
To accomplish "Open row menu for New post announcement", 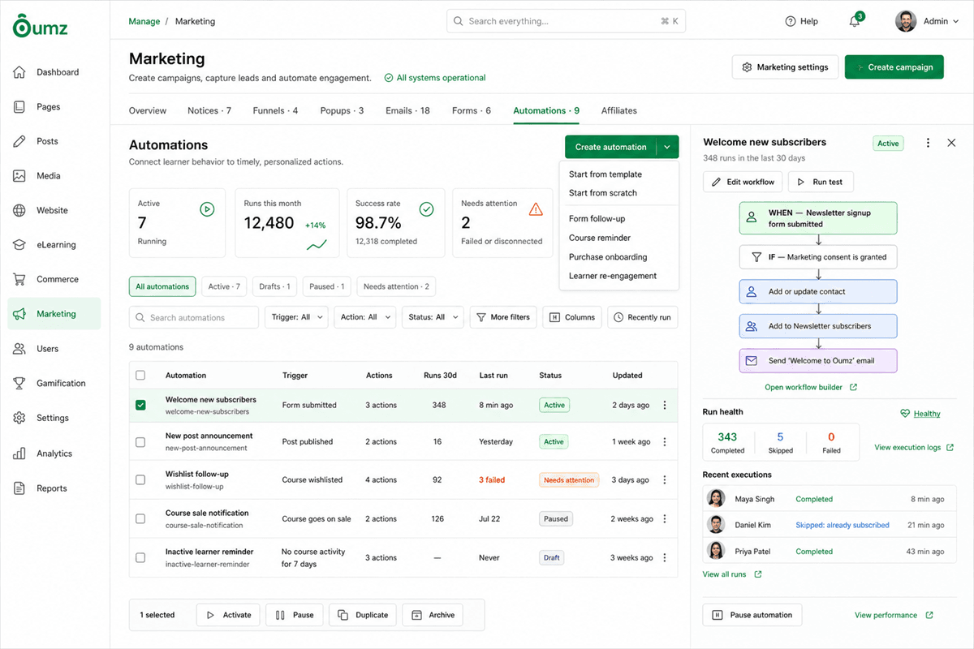I will [665, 442].
